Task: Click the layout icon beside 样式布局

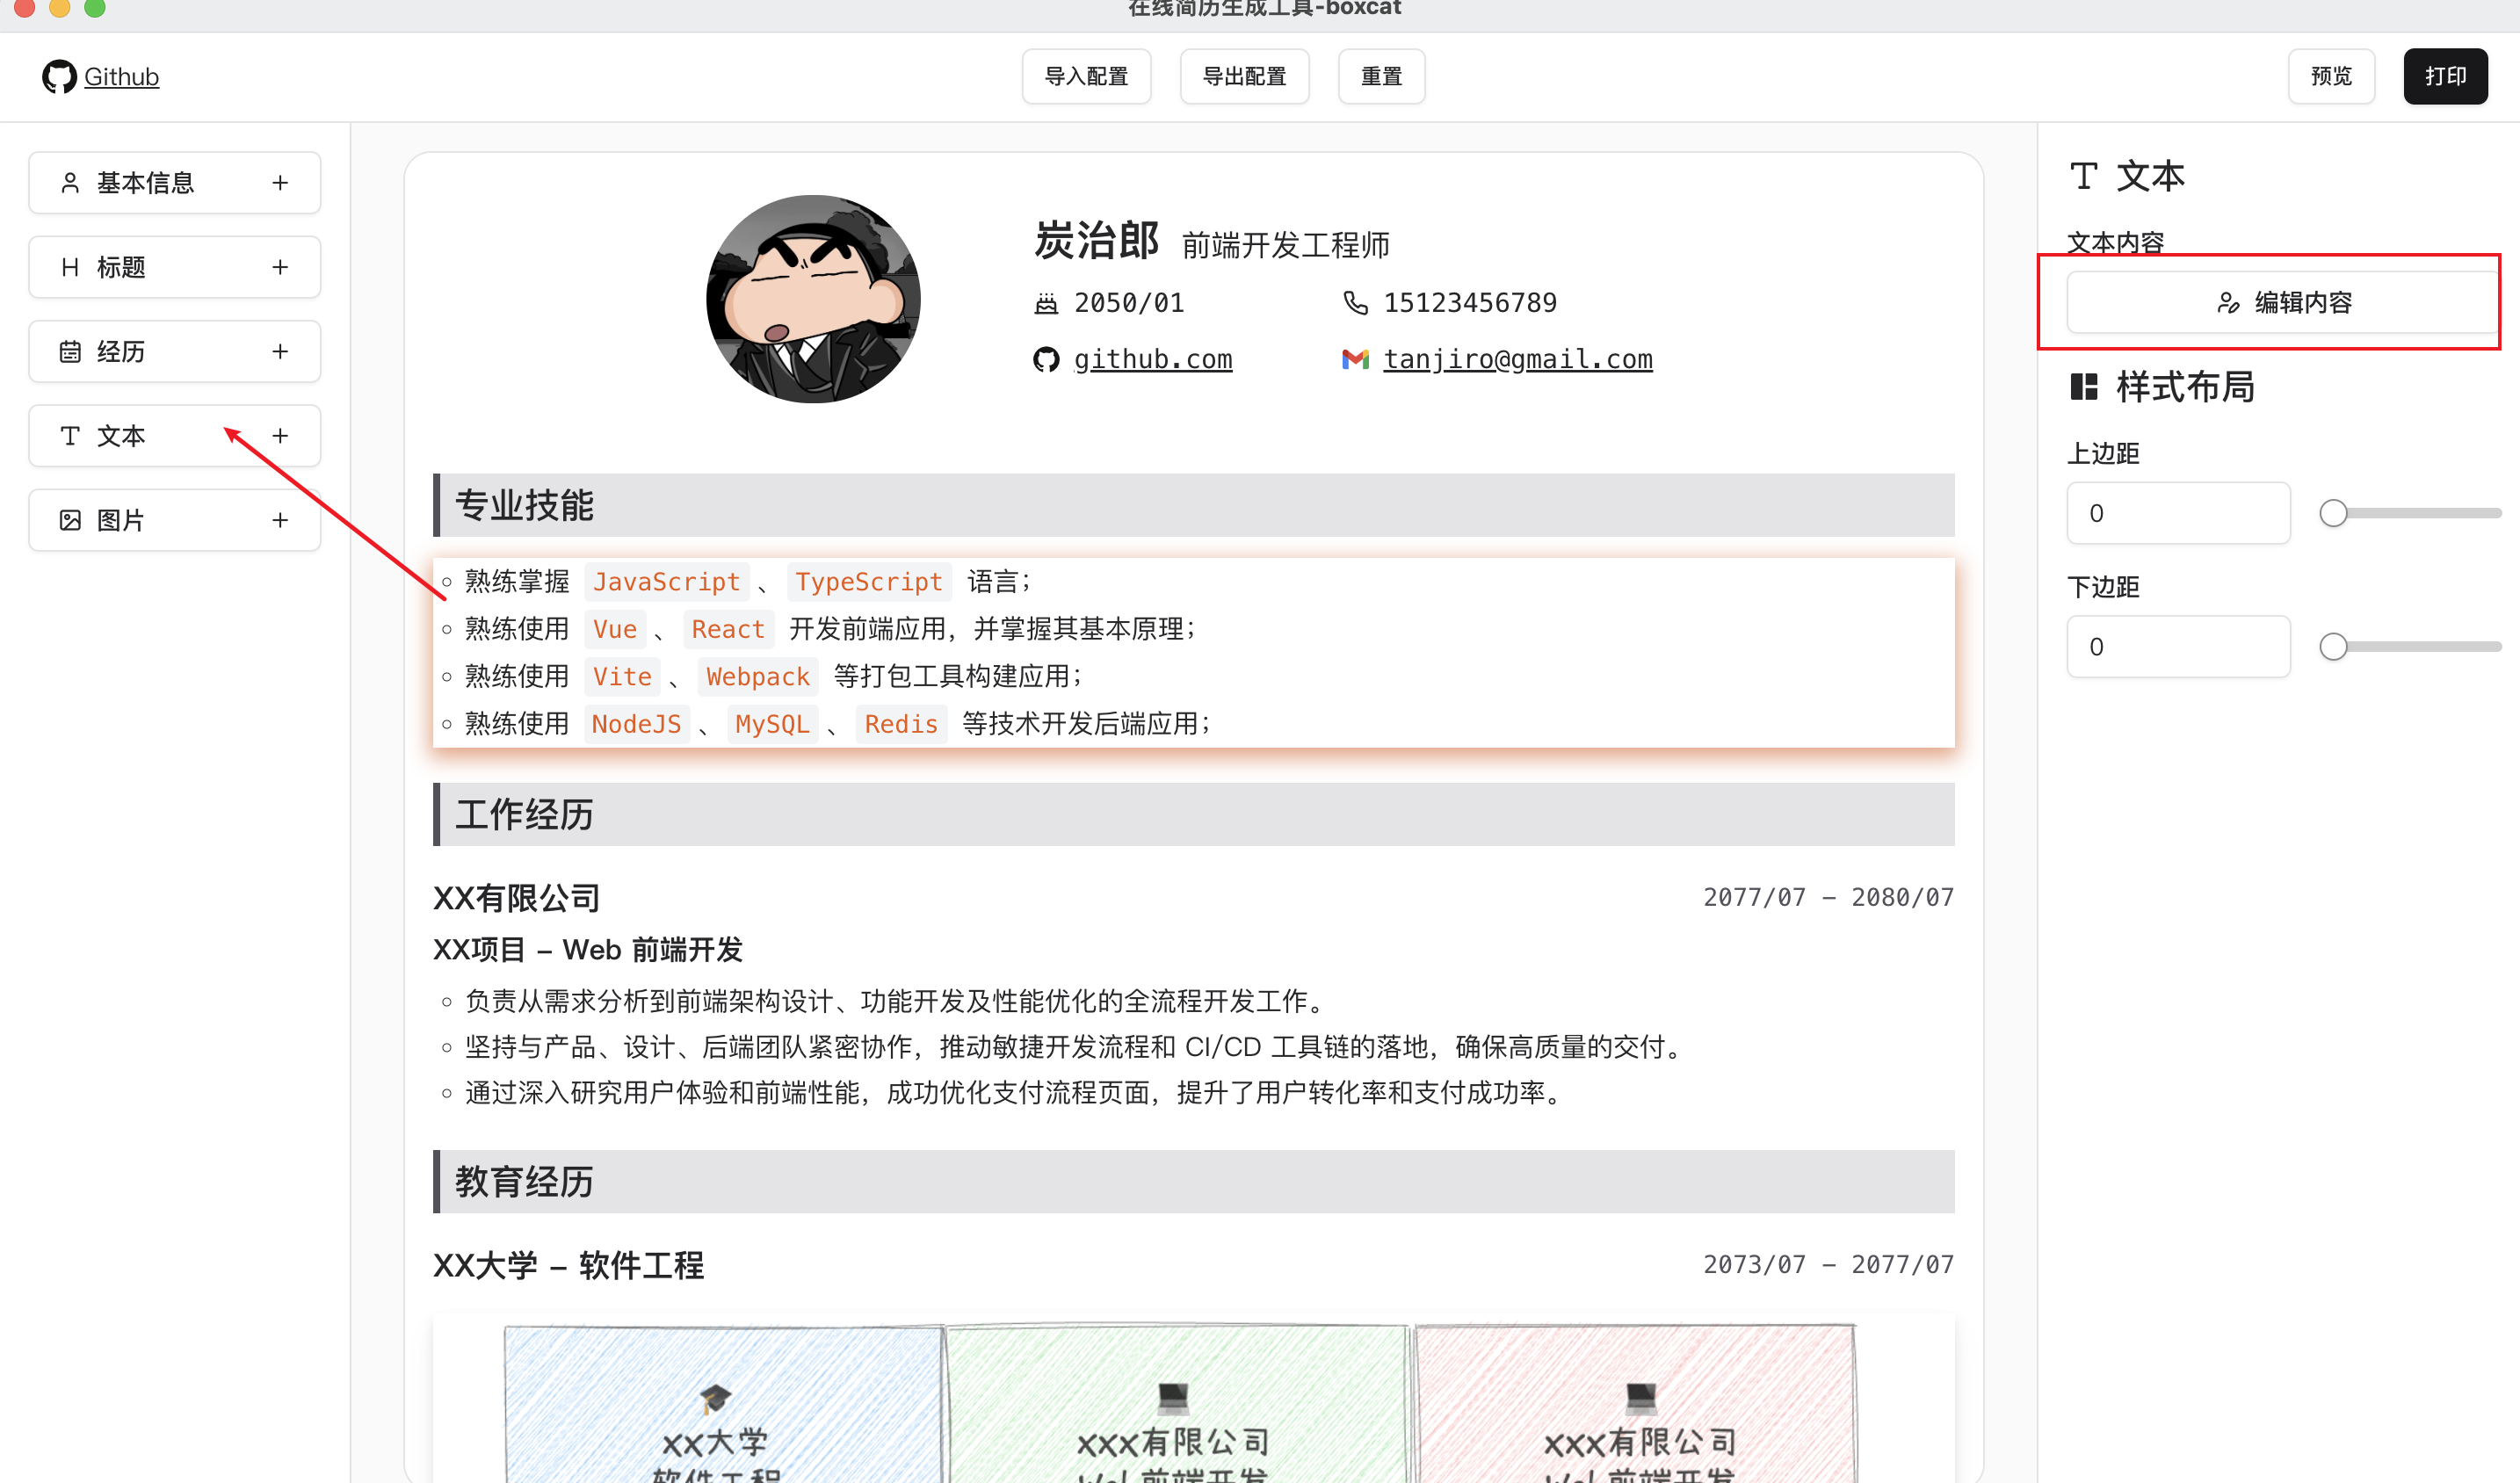Action: 2084,386
